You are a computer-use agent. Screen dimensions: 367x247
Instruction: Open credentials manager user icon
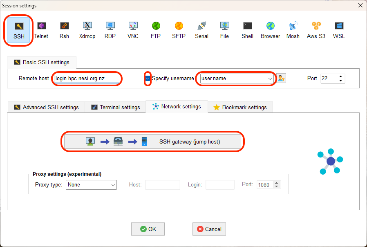pos(281,78)
